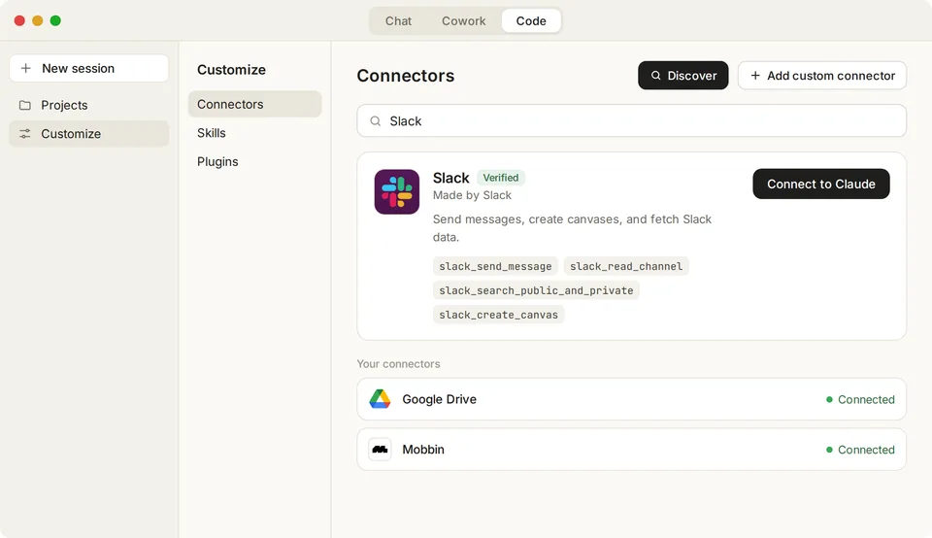Screen dimensions: 932x538
Task: Click the 'Made by Slack' text
Action: (472, 195)
